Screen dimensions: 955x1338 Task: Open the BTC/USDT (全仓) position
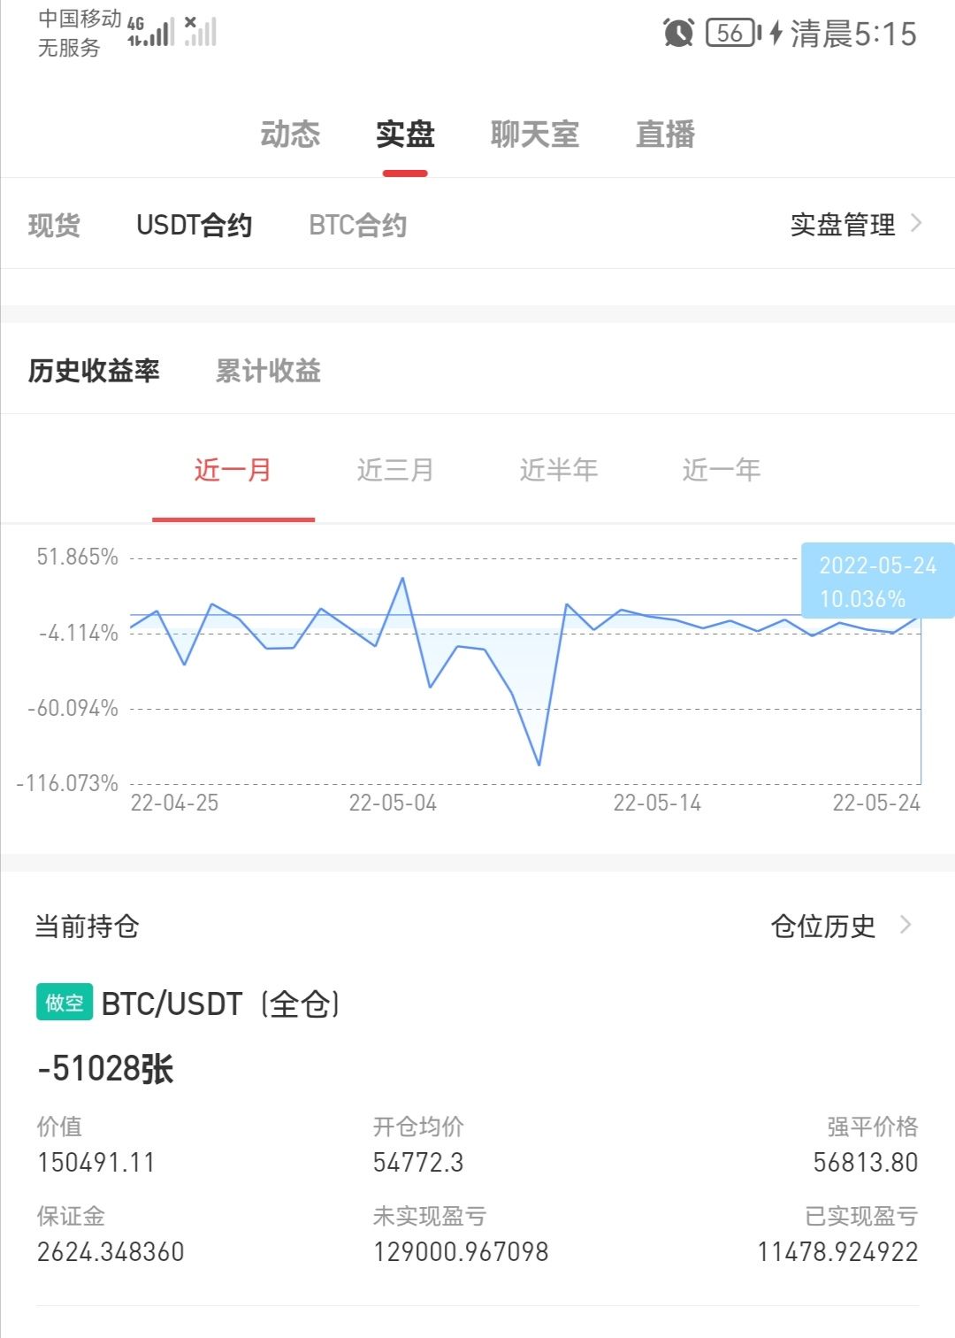pos(220,1003)
